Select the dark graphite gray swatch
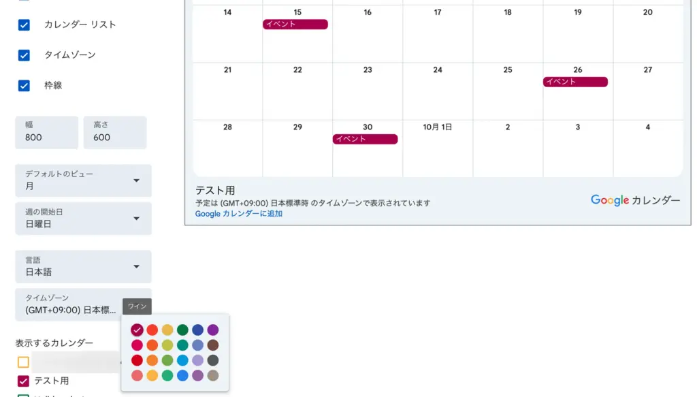The image size is (697, 397). (213, 360)
